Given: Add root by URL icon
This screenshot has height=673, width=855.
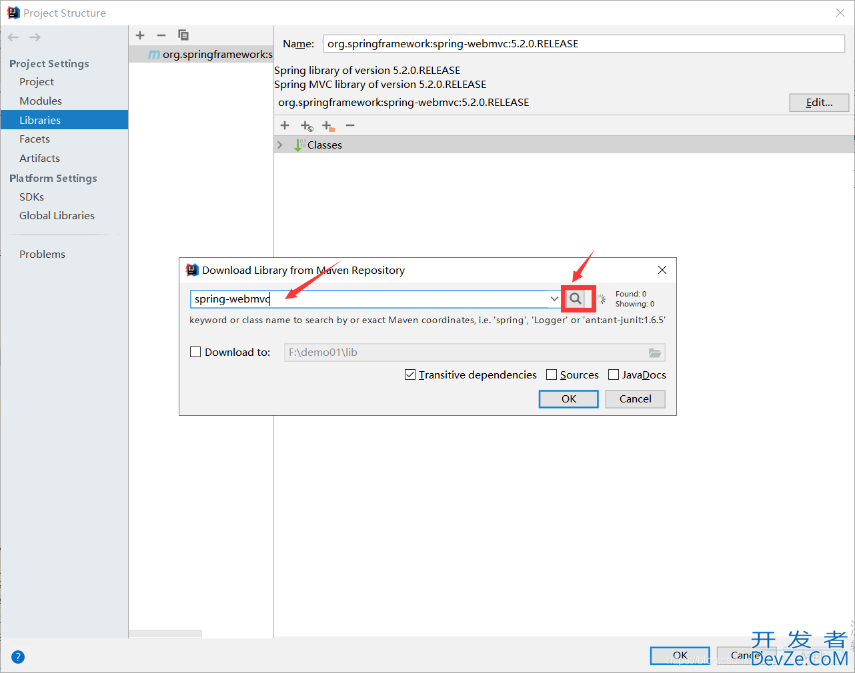Looking at the screenshot, I should (x=307, y=126).
